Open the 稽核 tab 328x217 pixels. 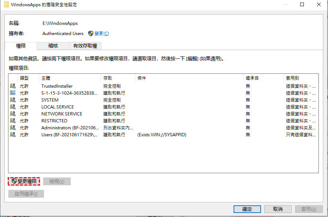click(x=53, y=46)
